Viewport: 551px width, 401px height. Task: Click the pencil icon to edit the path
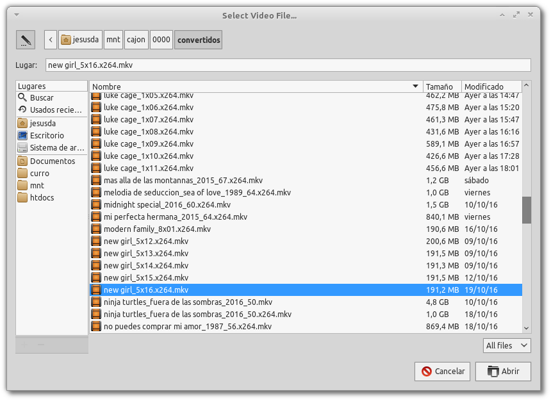pyautogui.click(x=26, y=39)
